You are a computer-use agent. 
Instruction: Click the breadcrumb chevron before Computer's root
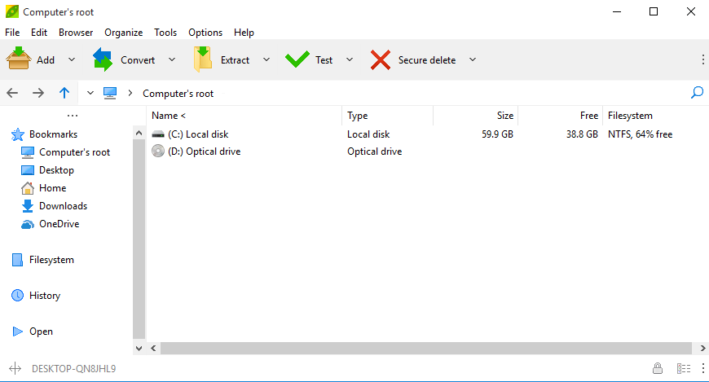point(130,93)
